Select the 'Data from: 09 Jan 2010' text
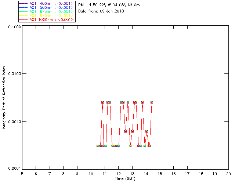The height and width of the screenshot is (188, 235). coord(101,11)
